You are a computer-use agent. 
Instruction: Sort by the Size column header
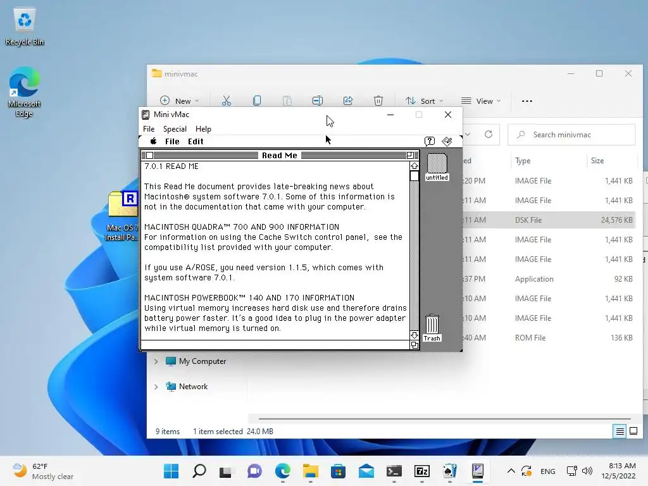tap(597, 161)
